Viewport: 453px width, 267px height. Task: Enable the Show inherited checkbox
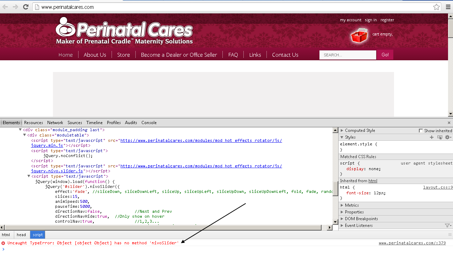(421, 131)
